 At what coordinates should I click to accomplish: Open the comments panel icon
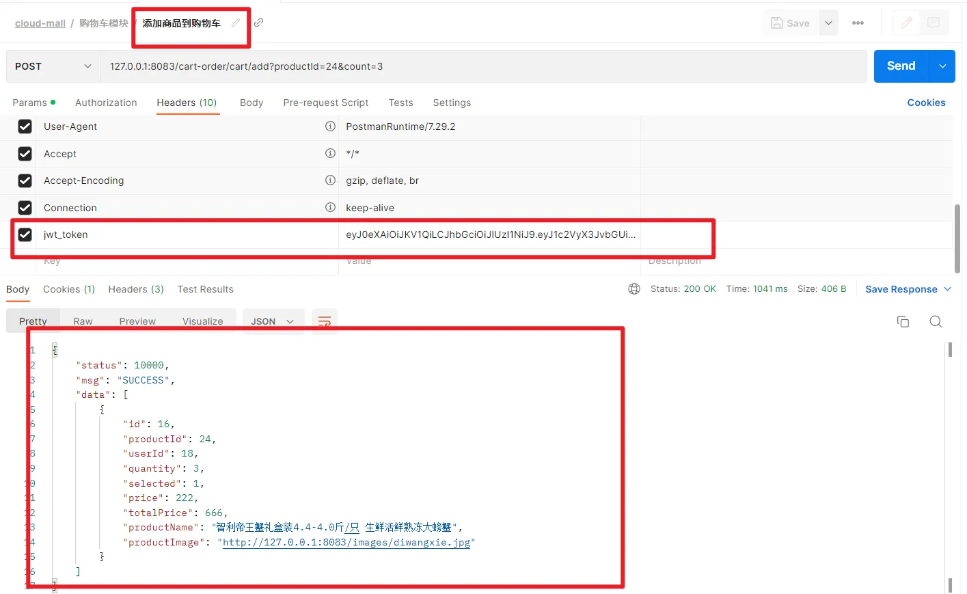tap(934, 23)
